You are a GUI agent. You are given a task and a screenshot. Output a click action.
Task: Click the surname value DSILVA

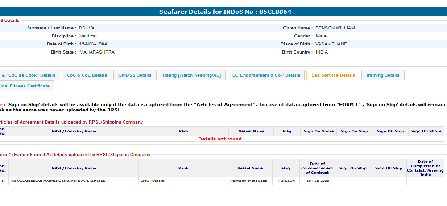tap(87, 28)
